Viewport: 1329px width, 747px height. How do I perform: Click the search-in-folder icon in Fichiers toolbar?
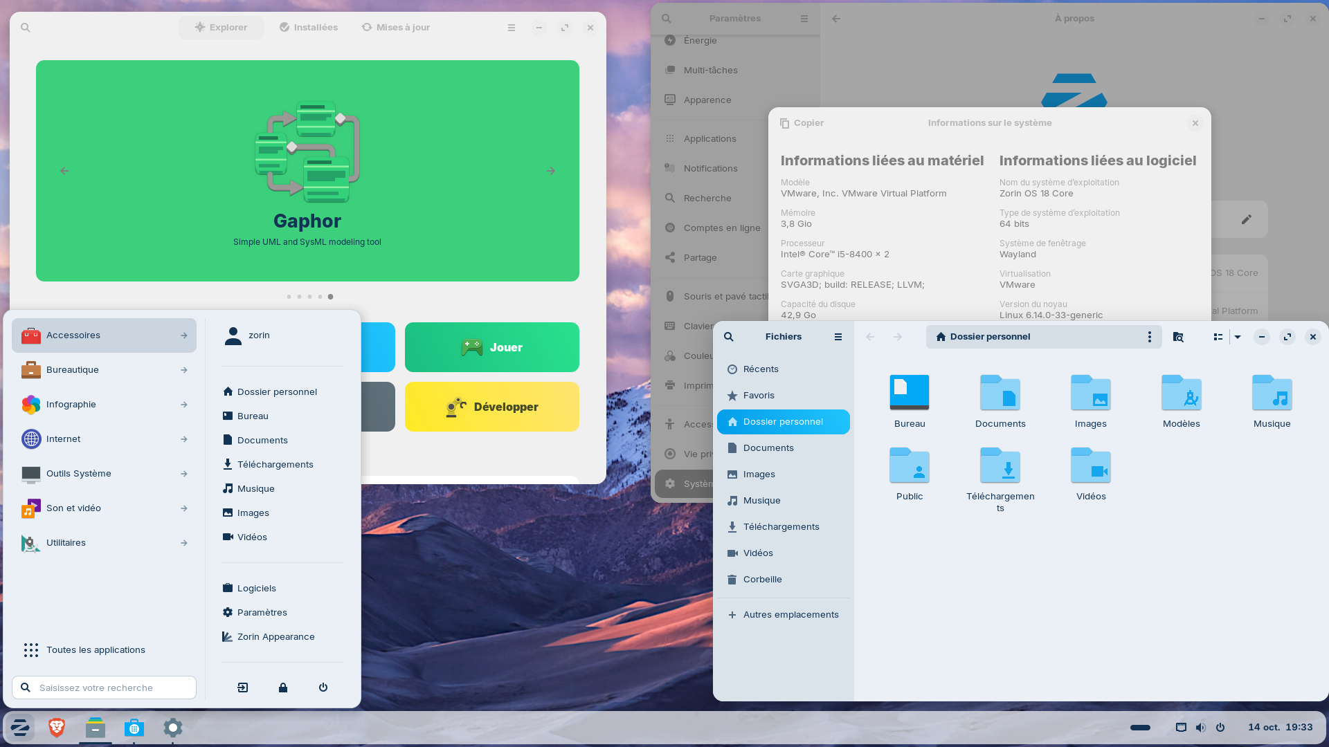1178,337
